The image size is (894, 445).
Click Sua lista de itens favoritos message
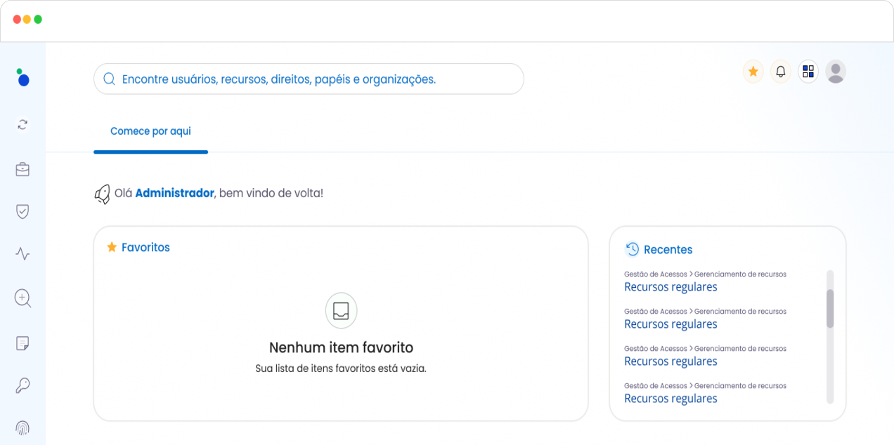(x=341, y=368)
